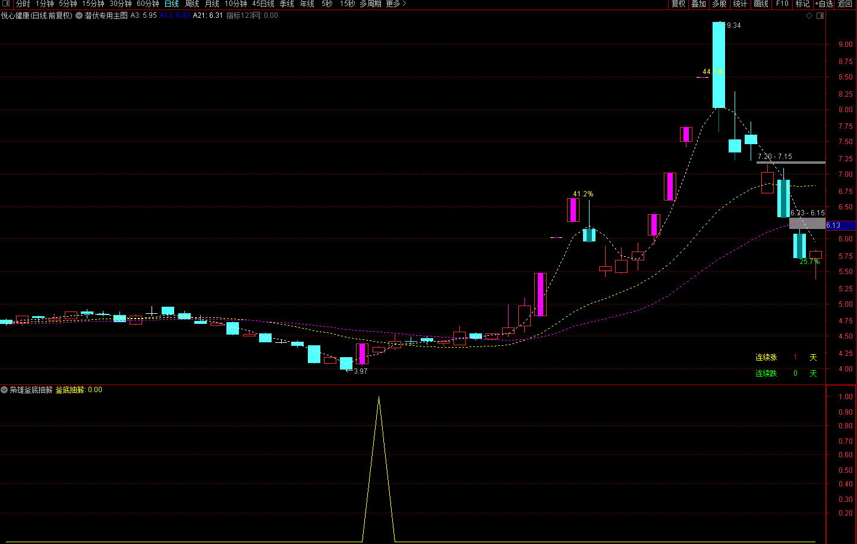Click the panel layout icon at top-left corner

[x=6, y=4]
